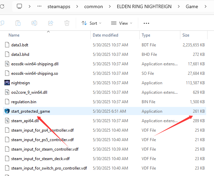Click 5/30/2025 10:39 AM date
The width and height of the screenshot is (214, 176).
(x=110, y=149)
